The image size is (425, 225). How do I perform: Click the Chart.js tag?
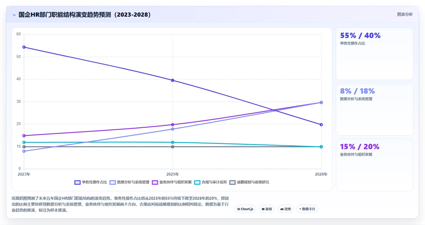(x=245, y=209)
